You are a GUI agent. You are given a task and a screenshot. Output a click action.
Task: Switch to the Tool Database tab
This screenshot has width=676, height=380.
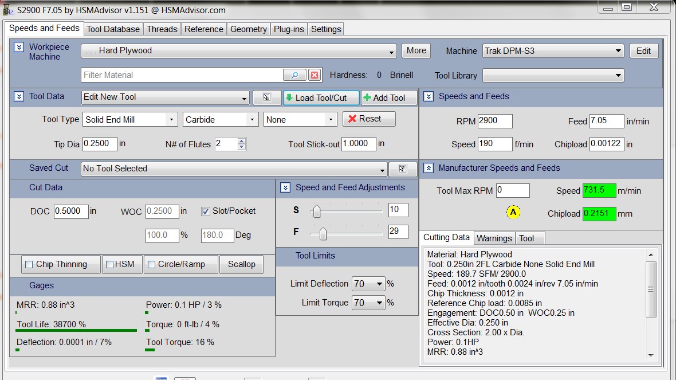pos(113,29)
